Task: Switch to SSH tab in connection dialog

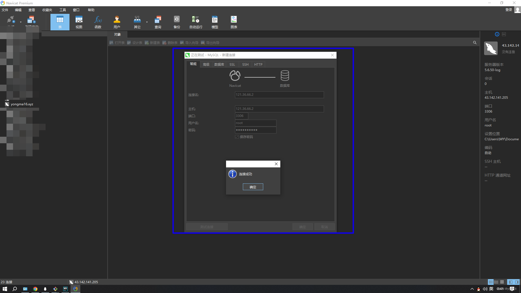Action: [245, 65]
